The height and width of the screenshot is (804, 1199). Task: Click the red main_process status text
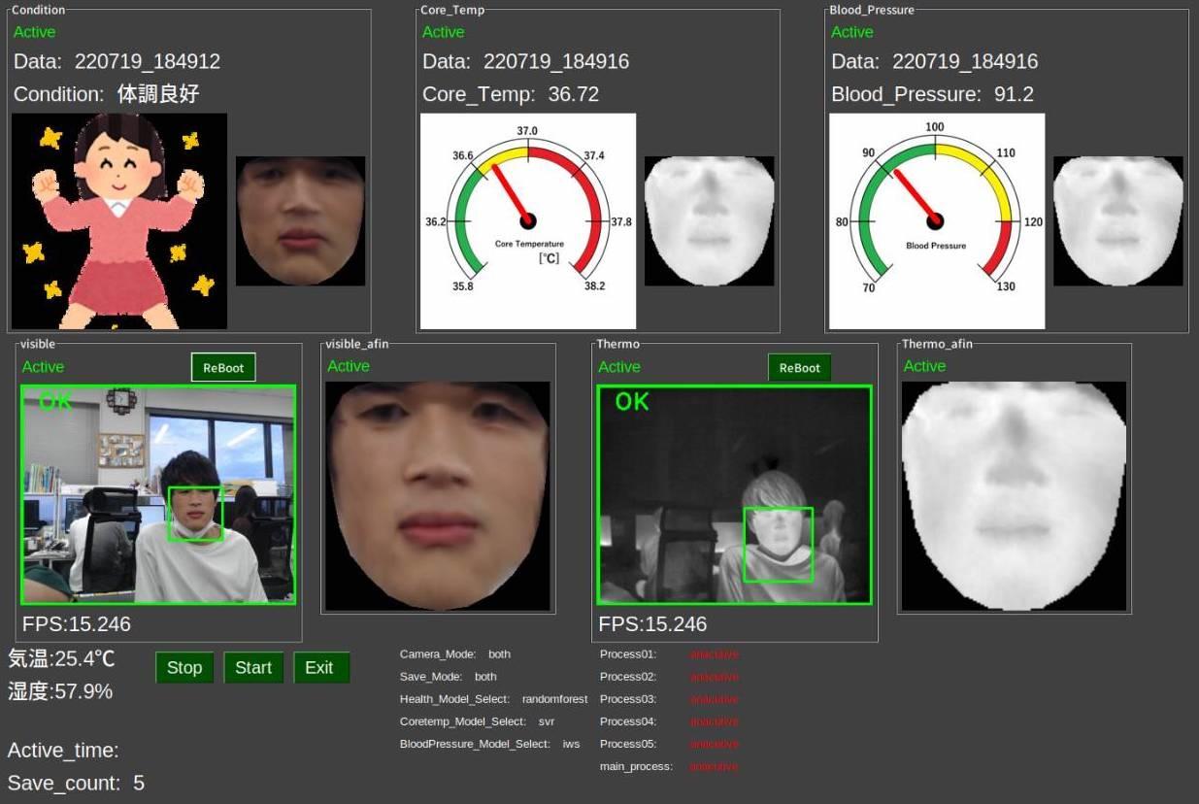(x=714, y=767)
